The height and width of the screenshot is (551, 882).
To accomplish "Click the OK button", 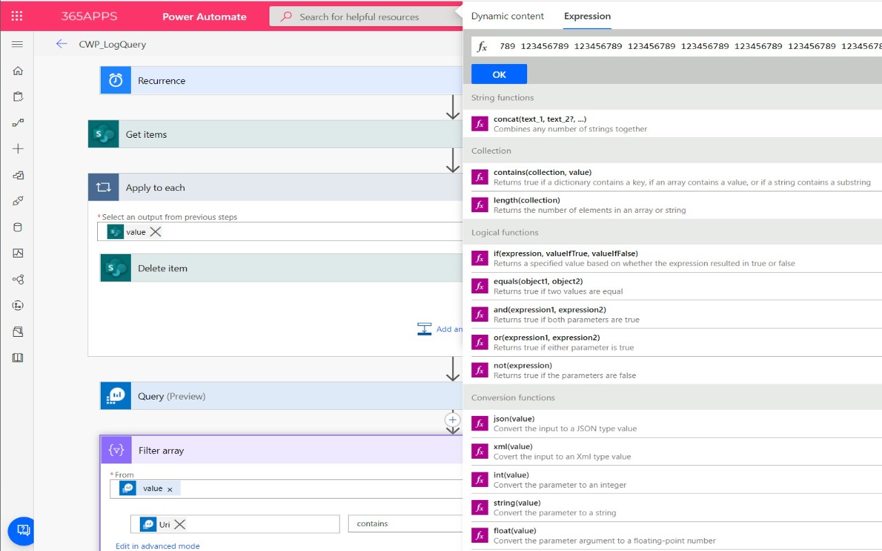I will click(x=499, y=74).
